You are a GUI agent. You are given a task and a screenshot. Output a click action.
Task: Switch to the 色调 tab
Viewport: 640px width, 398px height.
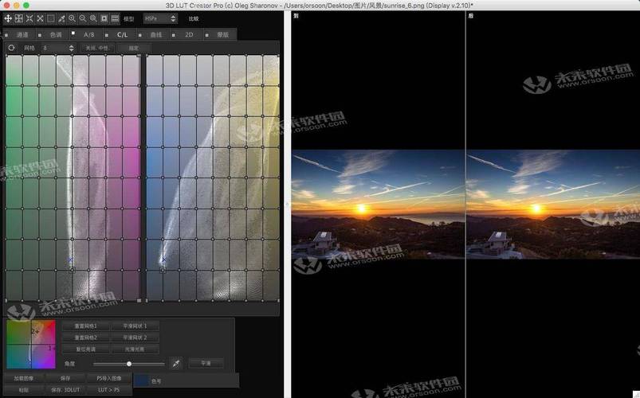click(x=56, y=35)
